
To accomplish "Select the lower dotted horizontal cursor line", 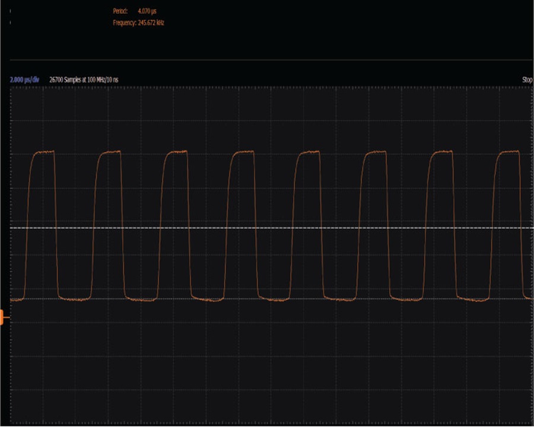I will coord(272,299).
